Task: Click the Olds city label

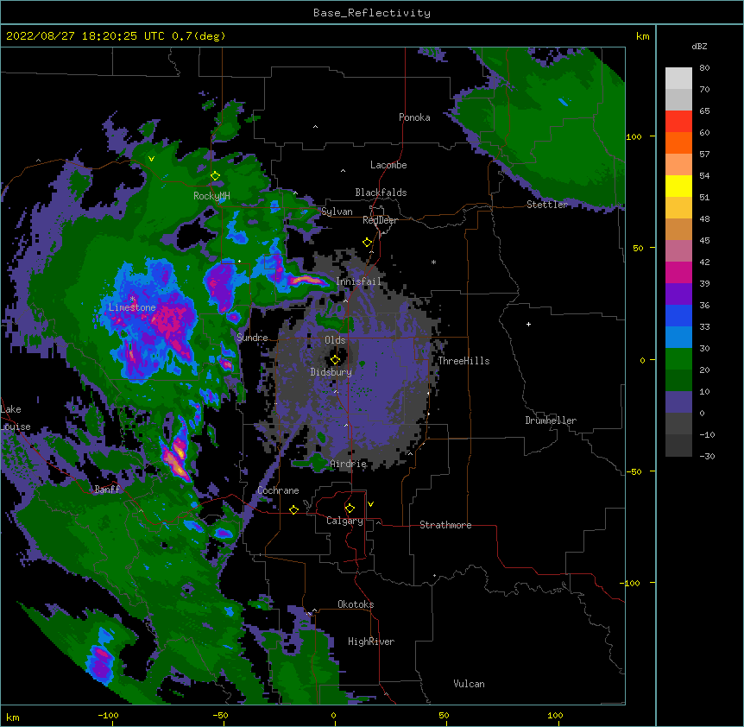Action: (335, 340)
